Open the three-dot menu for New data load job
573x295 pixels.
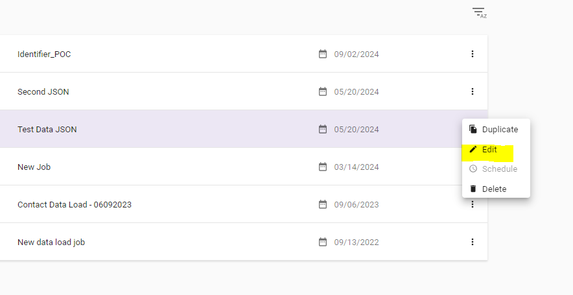coord(473,242)
